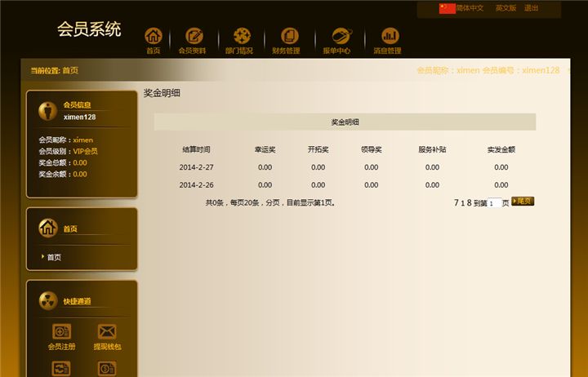This screenshot has height=377, width=588.
Task: Click the 当前位置: 首页 breadcrumb
Action: (55, 70)
